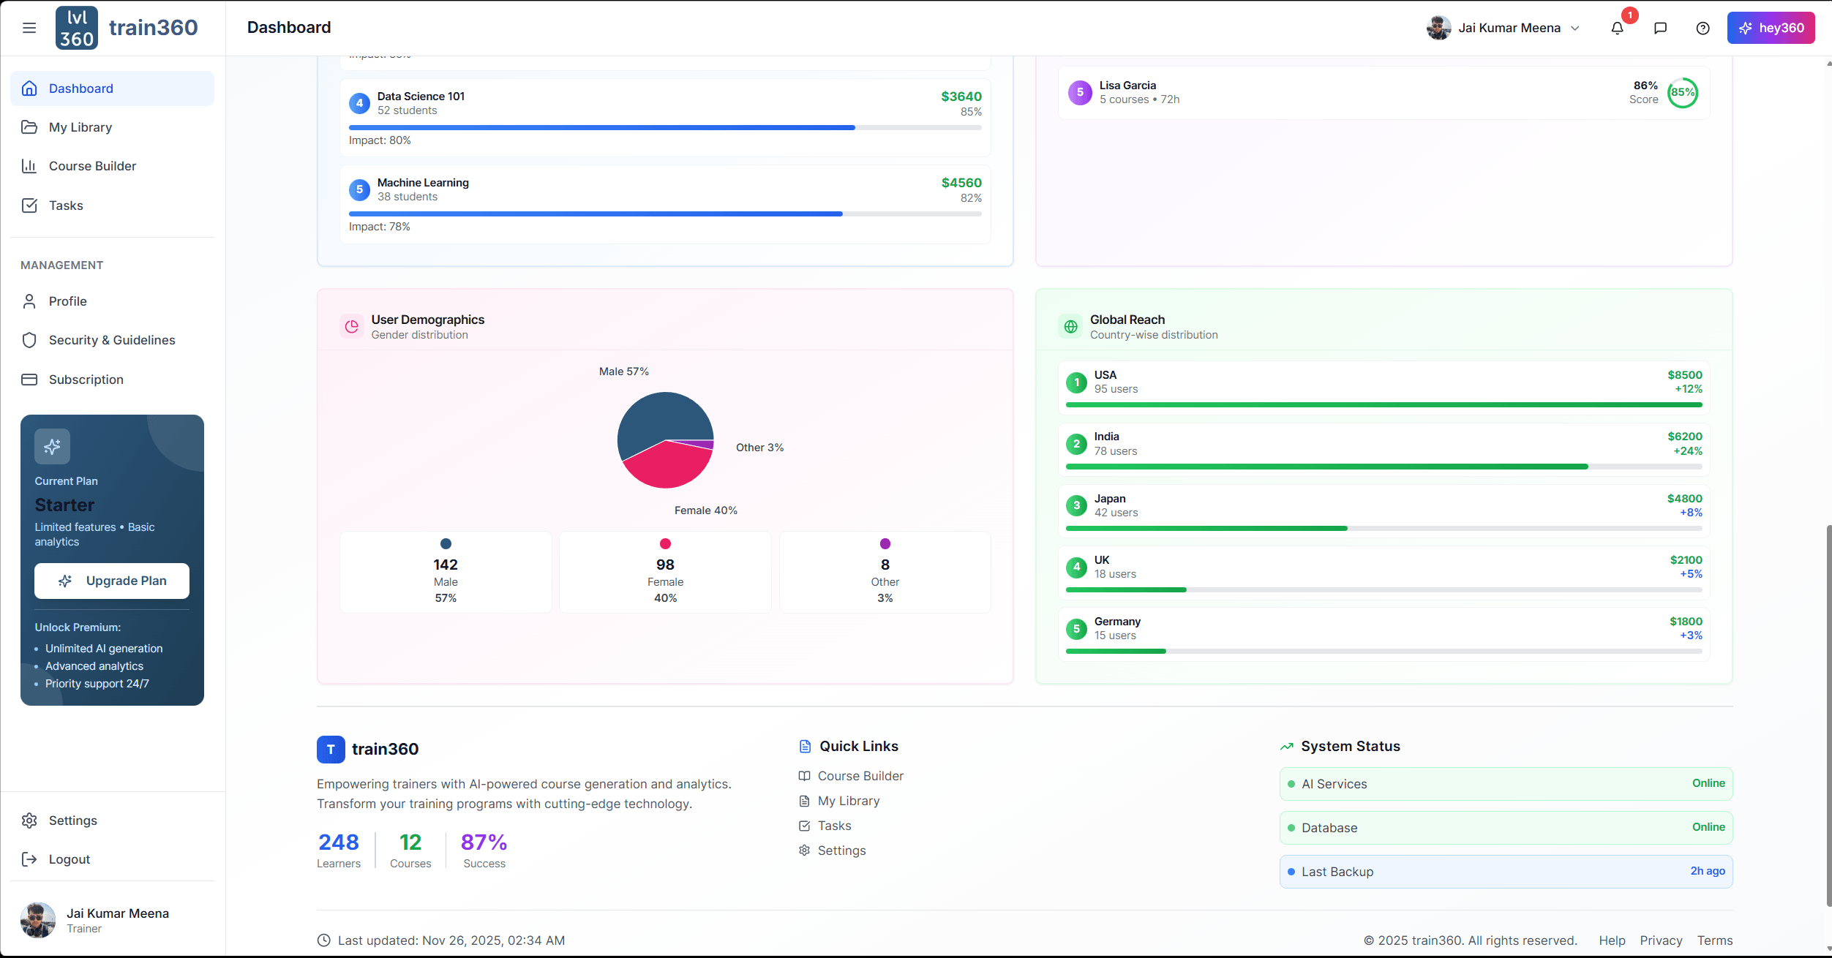Click the blue T train360 footer icon
Image resolution: width=1832 pixels, height=958 pixels.
(x=331, y=749)
